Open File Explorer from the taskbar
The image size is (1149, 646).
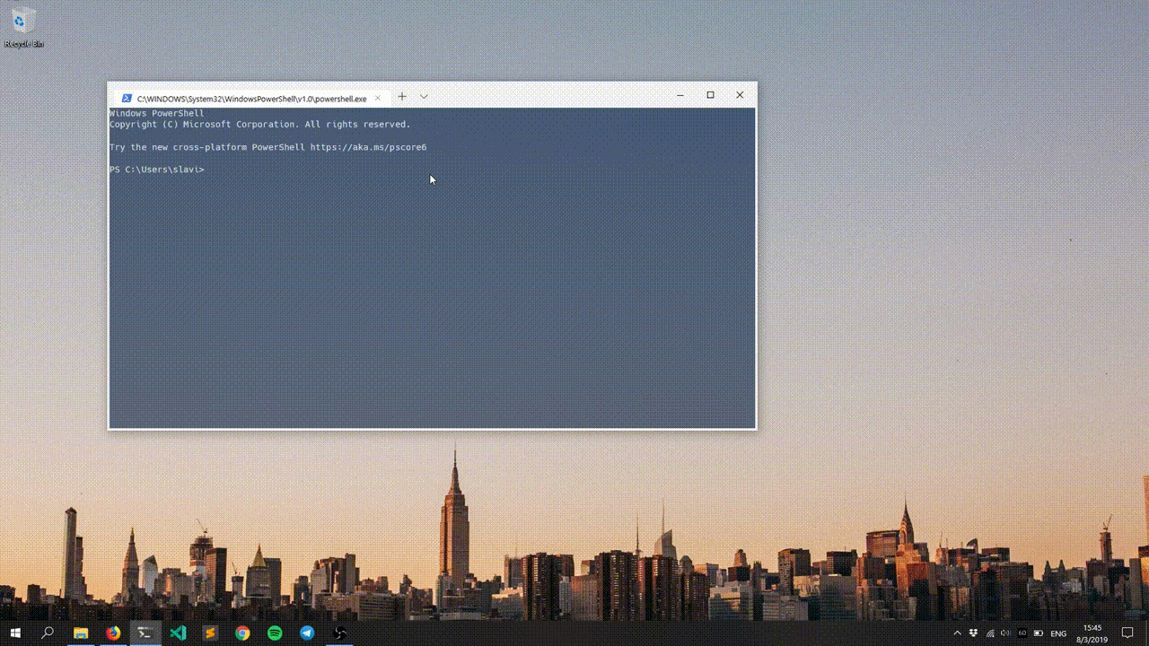(80, 633)
